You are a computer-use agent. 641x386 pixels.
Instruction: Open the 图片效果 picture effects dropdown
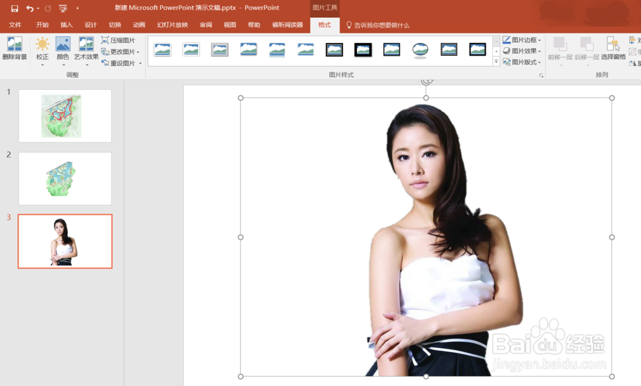pyautogui.click(x=522, y=51)
